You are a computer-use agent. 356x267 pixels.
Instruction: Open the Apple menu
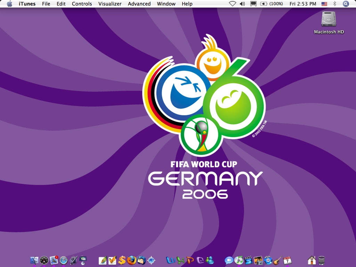pos(9,3)
